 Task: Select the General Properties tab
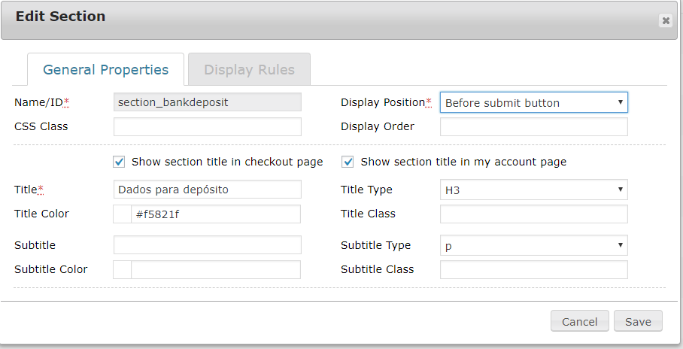pos(106,70)
